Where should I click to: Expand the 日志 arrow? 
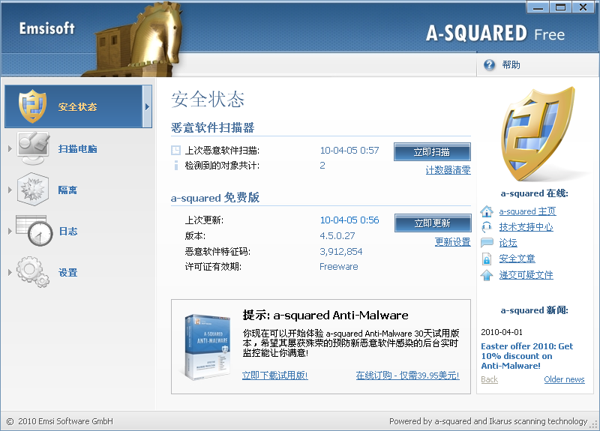[x=10, y=231]
